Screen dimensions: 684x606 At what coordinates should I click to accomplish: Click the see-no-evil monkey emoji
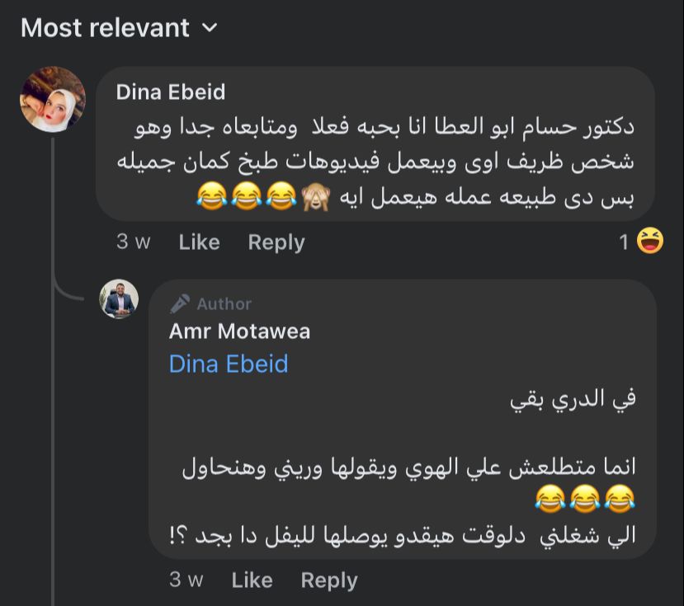315,197
